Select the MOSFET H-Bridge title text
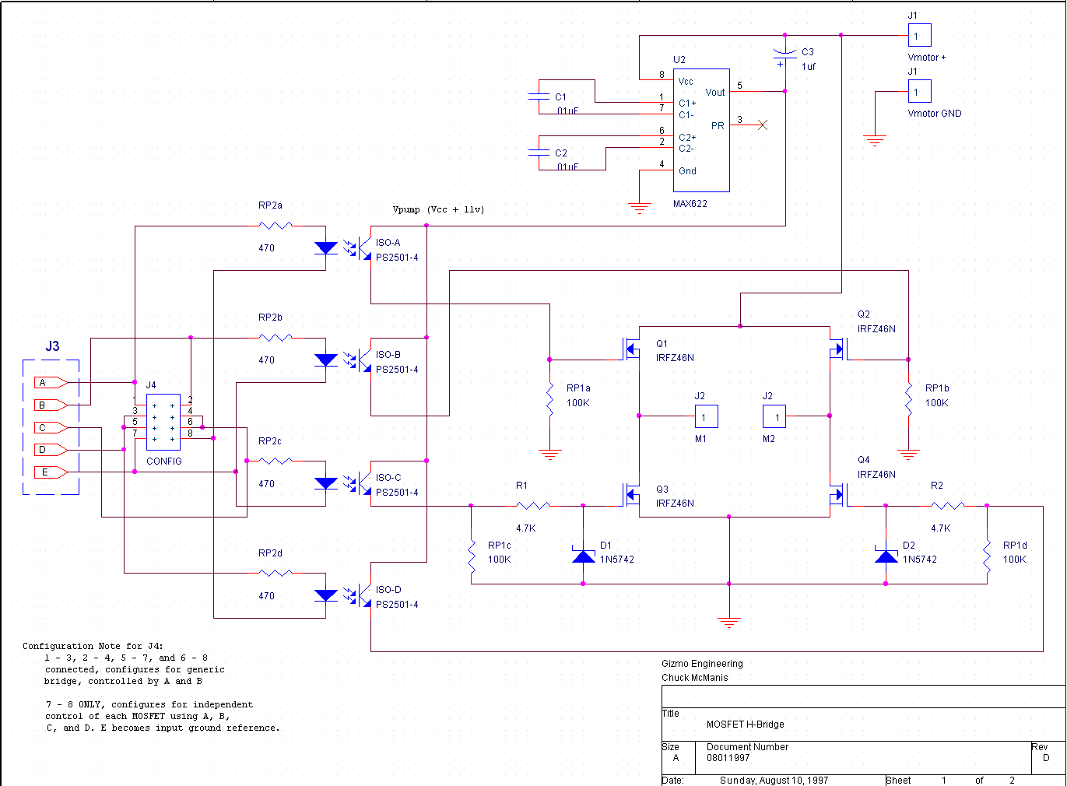 point(745,725)
